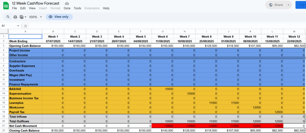The height and width of the screenshot is (133, 306).
Task: Click the print icon
Action: (15, 17)
